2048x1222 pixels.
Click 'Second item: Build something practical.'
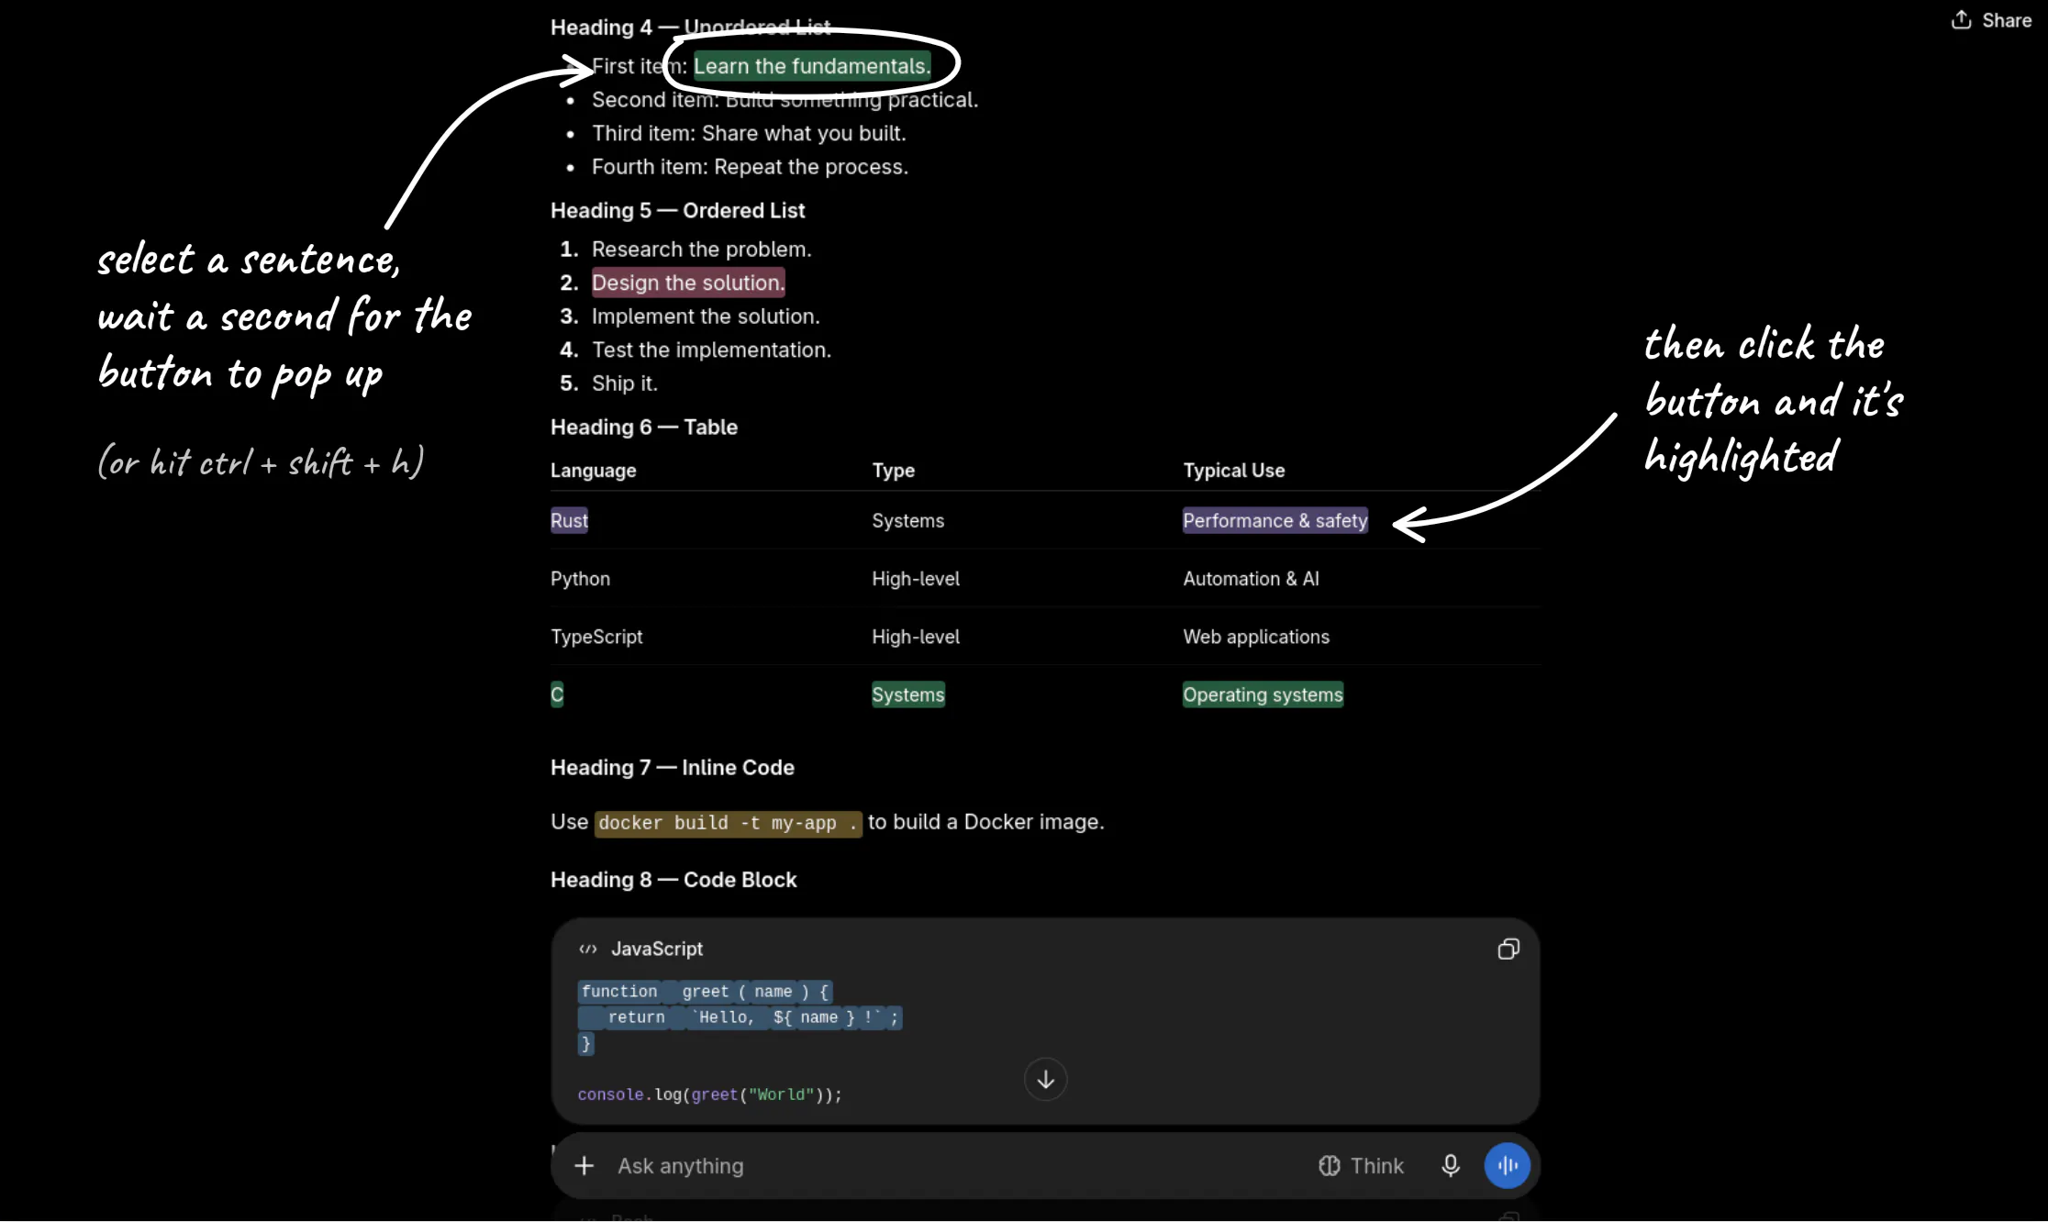785,100
